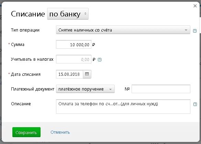Click the payment document № field
This screenshot has width=201, height=144.
[x=161, y=89]
